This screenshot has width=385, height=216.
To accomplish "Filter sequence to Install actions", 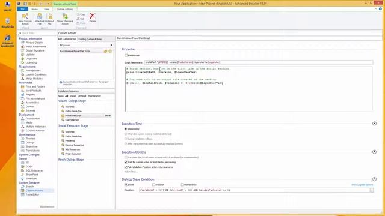I will click(x=73, y=96).
